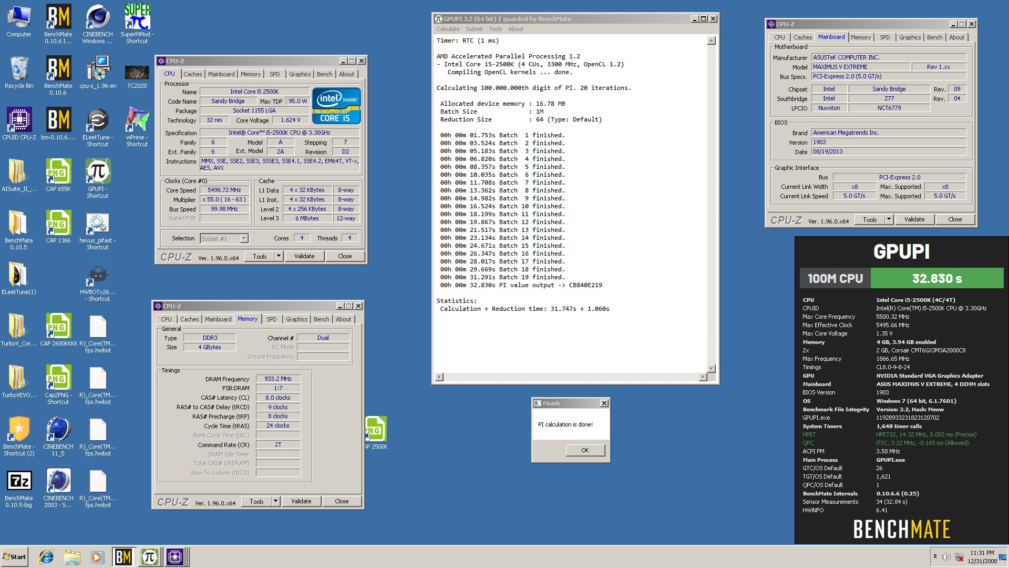The width and height of the screenshot is (1009, 568).
Task: Click Validate in CPU-Z CPU window
Action: (x=304, y=256)
